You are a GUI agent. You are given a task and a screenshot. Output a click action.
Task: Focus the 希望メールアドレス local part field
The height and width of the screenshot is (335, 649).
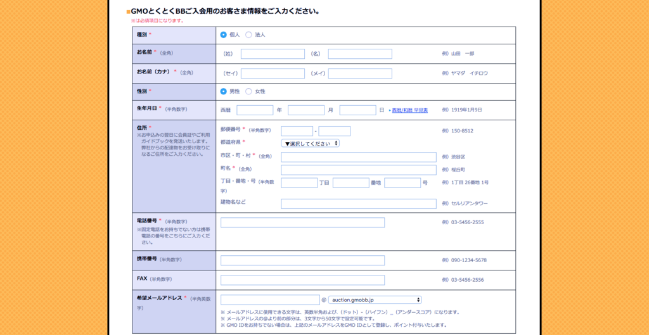(270, 300)
